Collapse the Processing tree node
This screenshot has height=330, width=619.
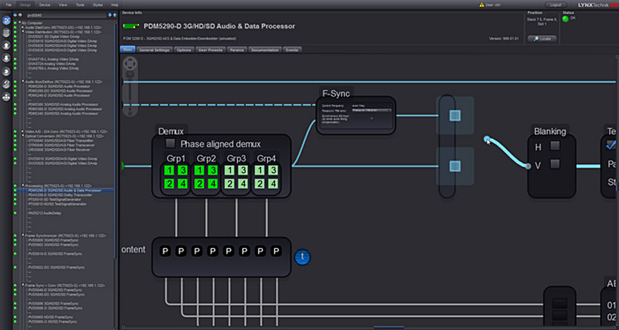pyautogui.click(x=23, y=185)
